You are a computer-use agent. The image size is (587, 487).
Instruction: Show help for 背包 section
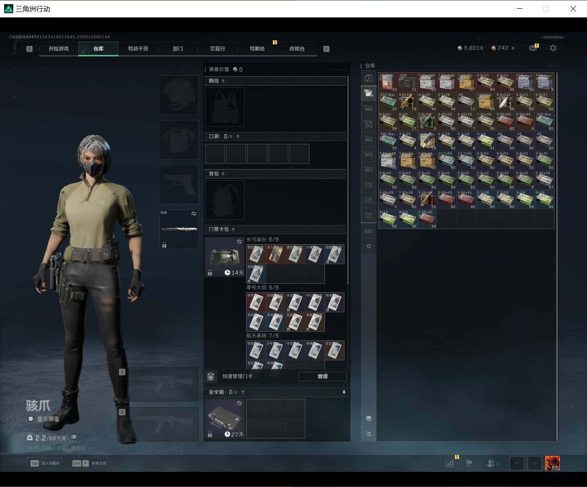(223, 174)
